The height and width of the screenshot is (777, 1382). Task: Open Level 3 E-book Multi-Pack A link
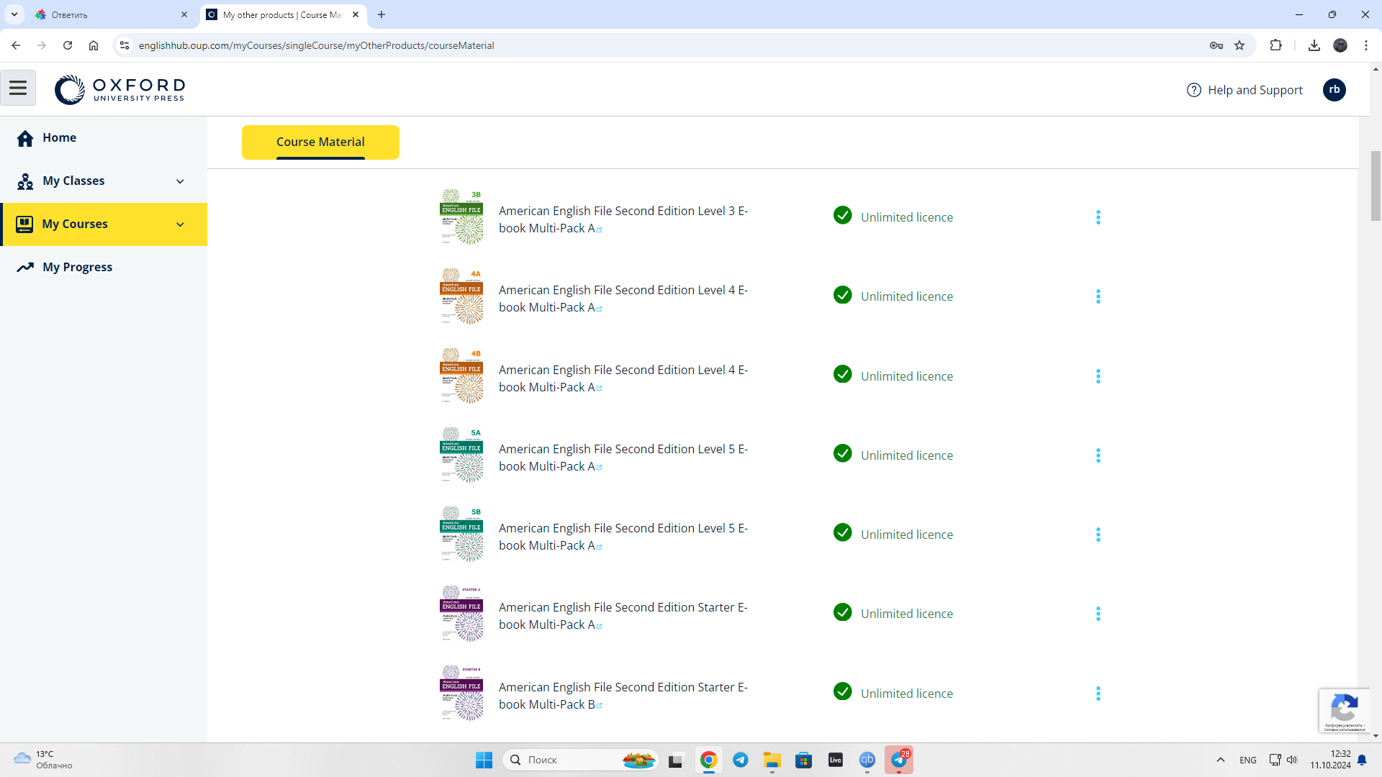(x=623, y=219)
